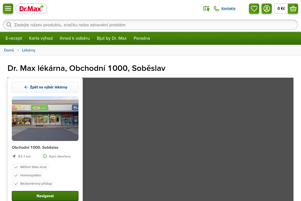Click the 93.1 km distance text
This screenshot has width=301, height=201.
point(24,156)
